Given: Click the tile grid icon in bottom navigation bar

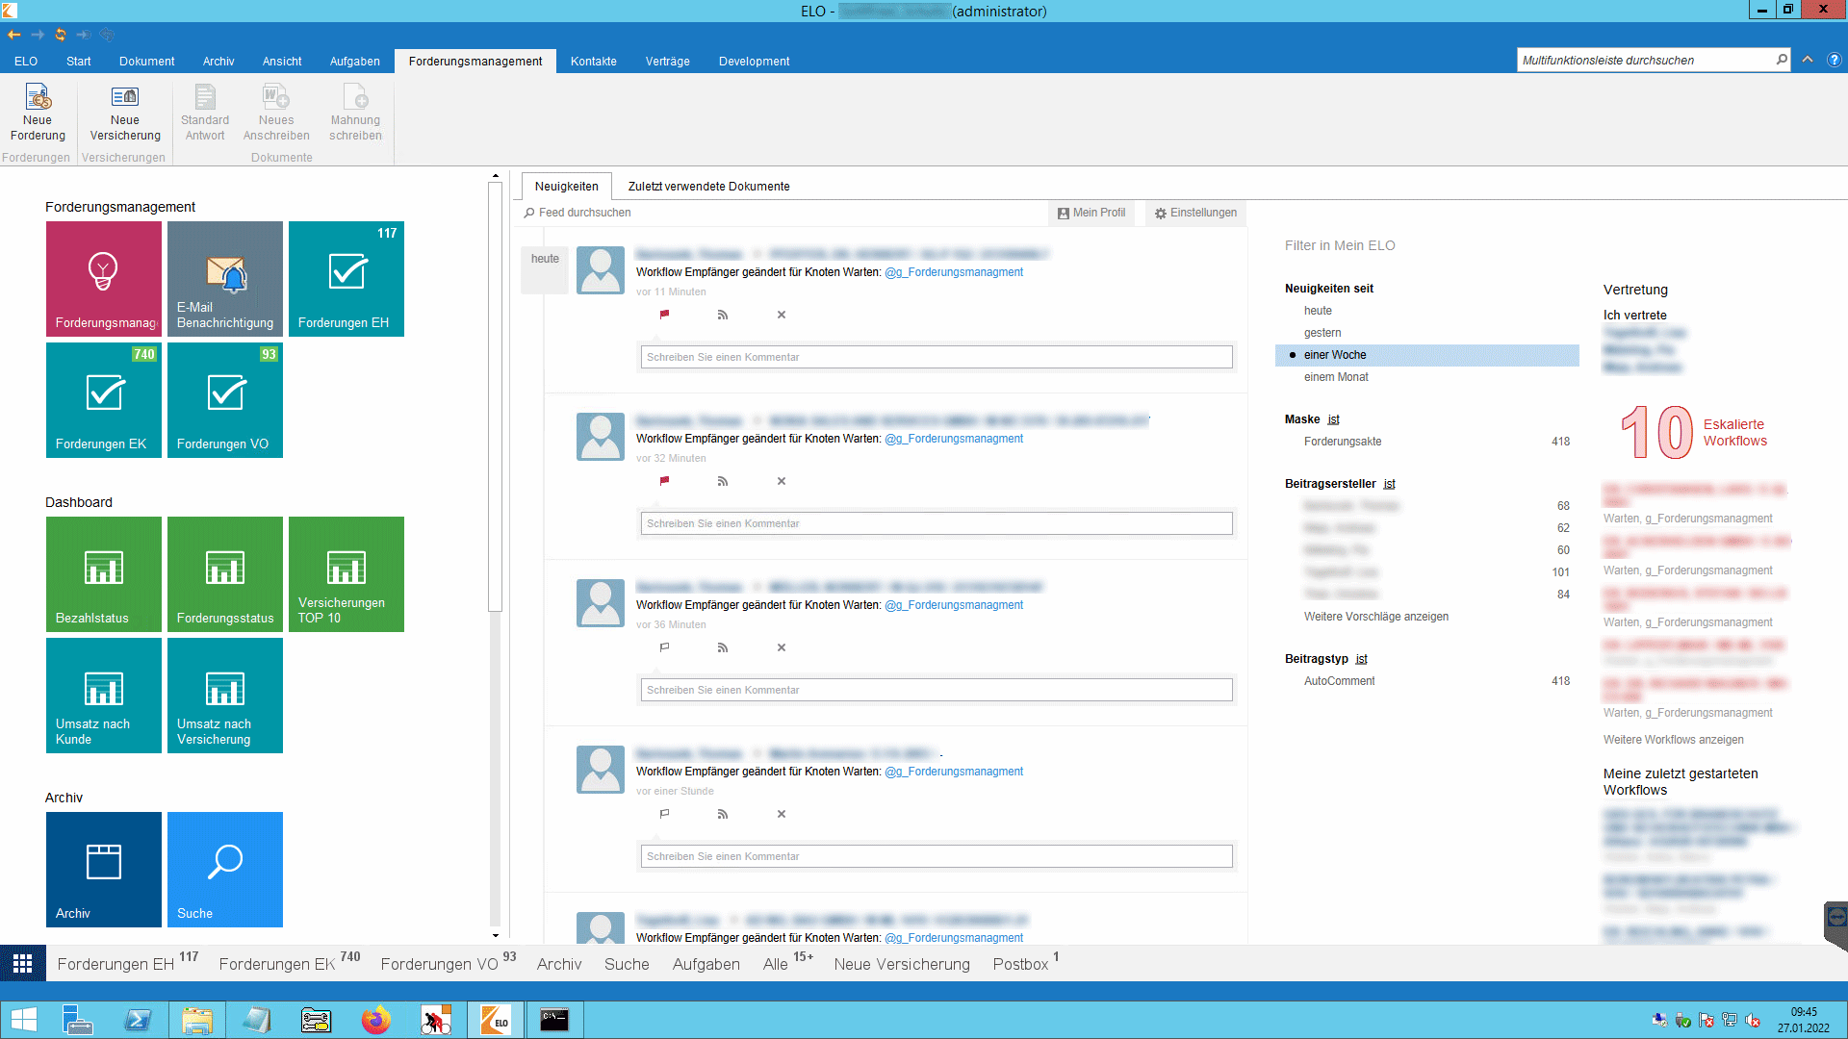Looking at the screenshot, I should point(23,963).
